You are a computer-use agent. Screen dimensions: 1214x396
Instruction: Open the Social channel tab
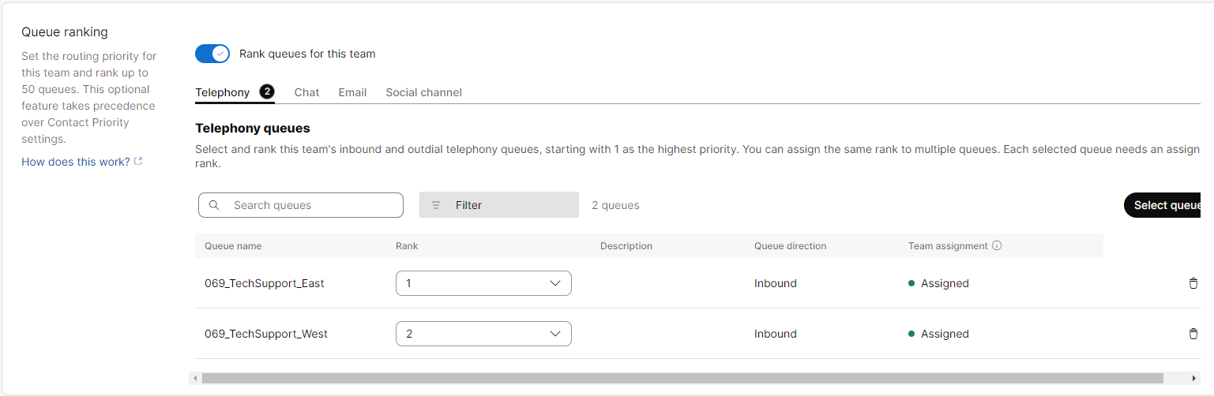(x=423, y=92)
